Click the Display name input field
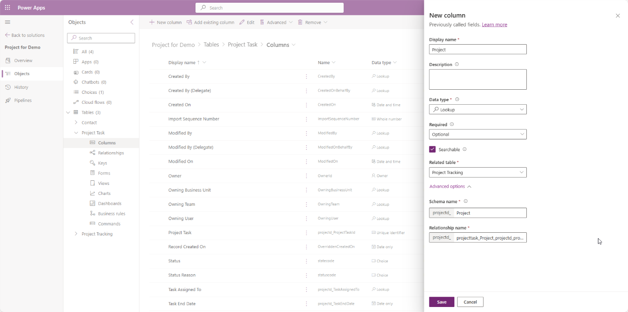Viewport: 628px width, 312px height. 478,50
